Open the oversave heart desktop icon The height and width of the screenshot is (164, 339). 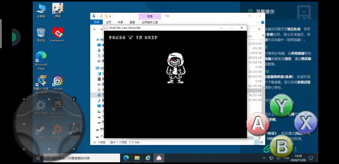58,34
